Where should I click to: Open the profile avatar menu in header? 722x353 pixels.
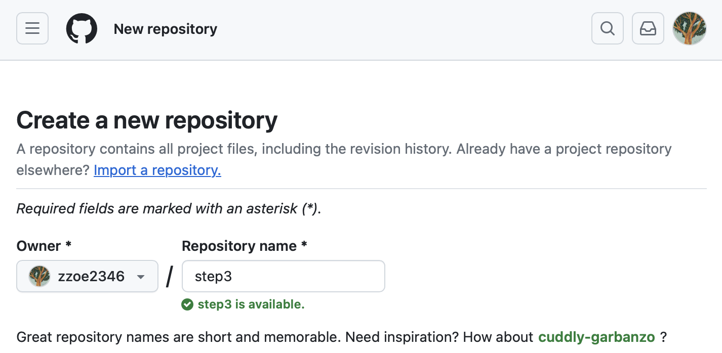pos(689,28)
